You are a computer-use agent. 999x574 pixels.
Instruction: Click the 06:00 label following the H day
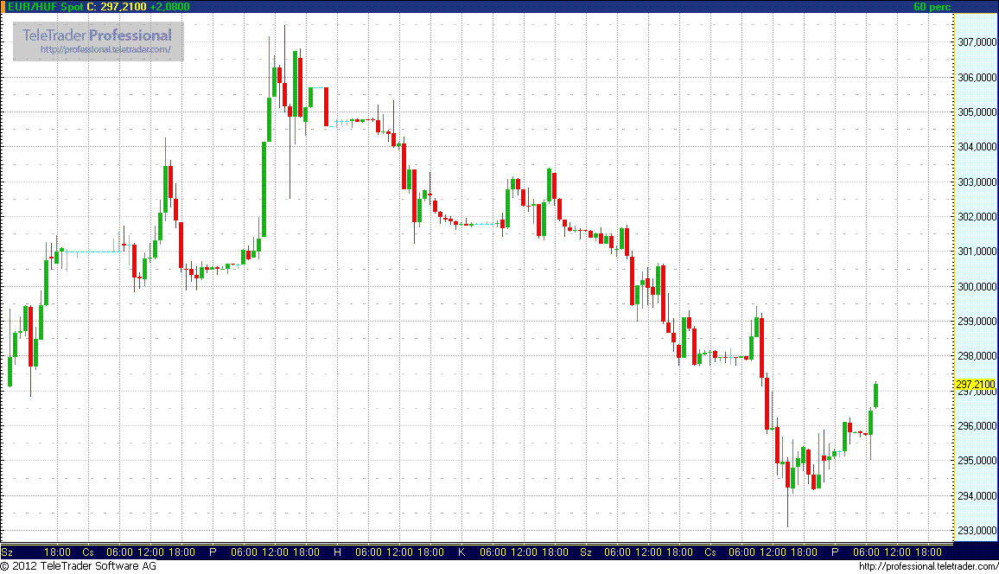(x=368, y=552)
